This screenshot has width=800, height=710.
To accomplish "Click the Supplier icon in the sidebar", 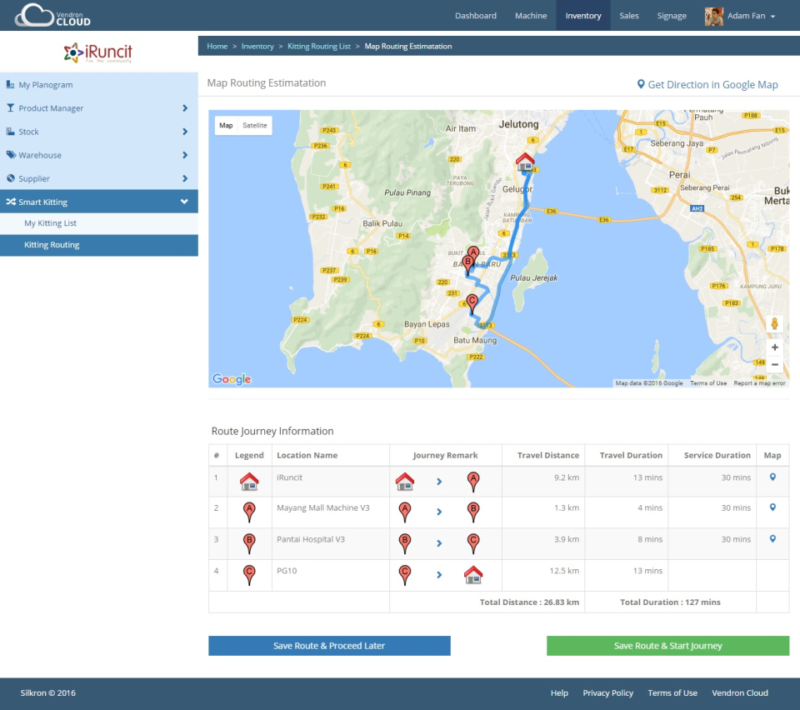I will 12,178.
